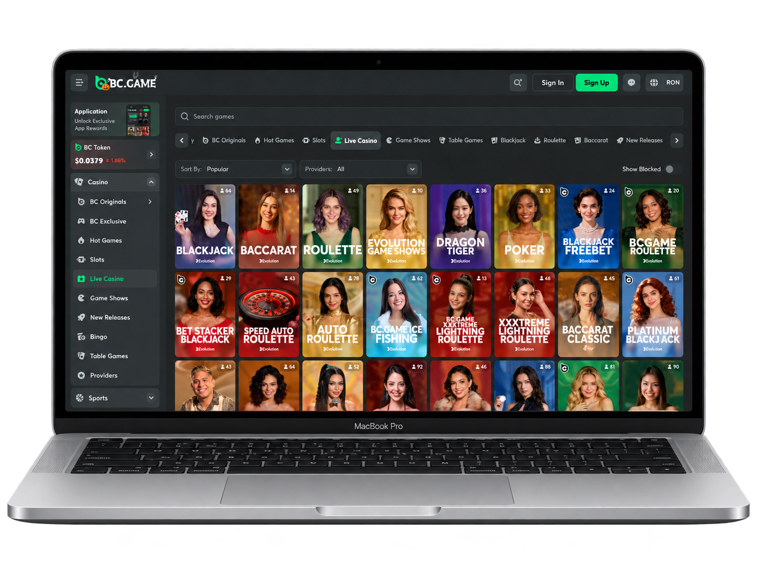Click the globe language icon
Viewport: 757px width, 568px height.
(x=654, y=83)
